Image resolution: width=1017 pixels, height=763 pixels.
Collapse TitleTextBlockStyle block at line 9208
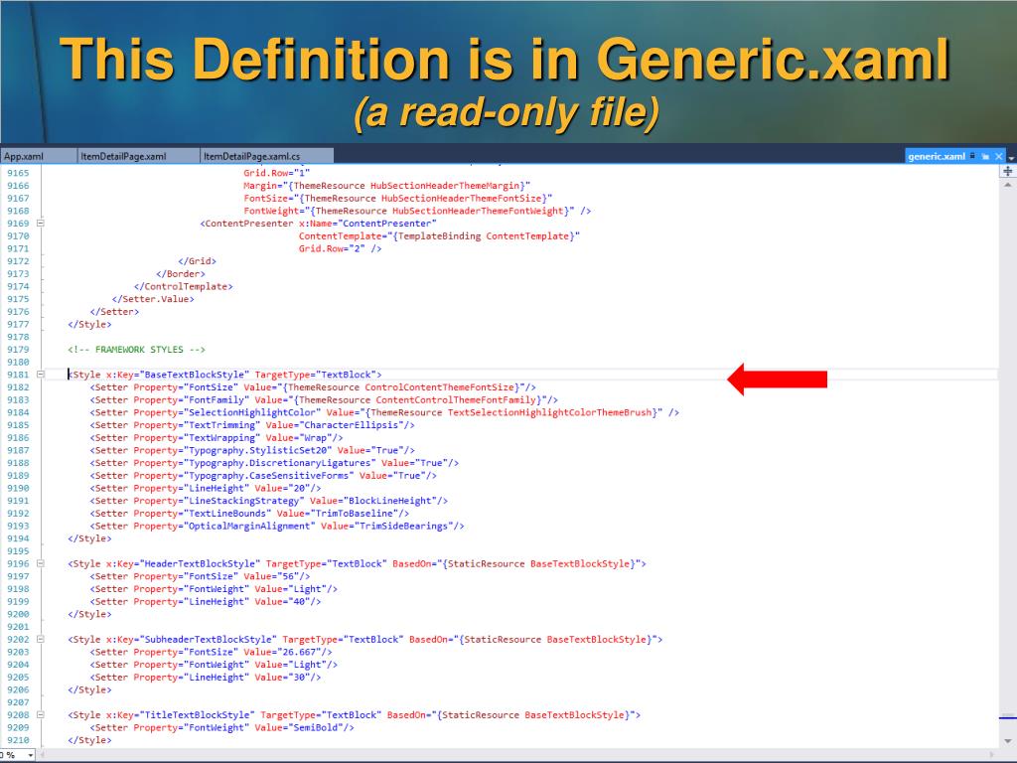[x=40, y=714]
